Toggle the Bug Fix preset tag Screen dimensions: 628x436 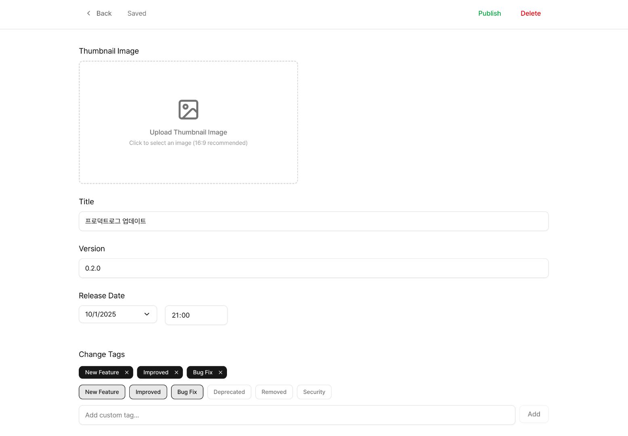[x=187, y=392]
